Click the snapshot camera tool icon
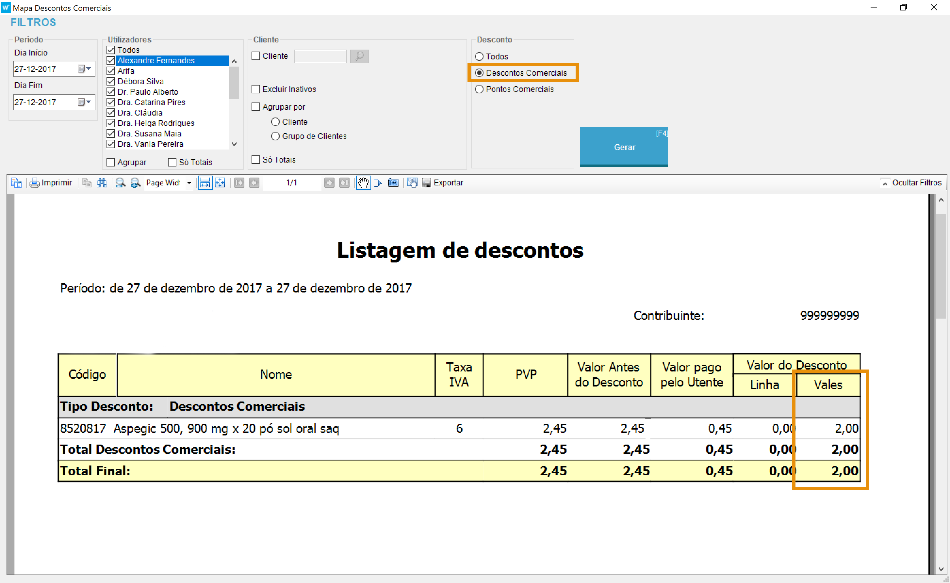The height and width of the screenshot is (583, 950). tap(393, 183)
